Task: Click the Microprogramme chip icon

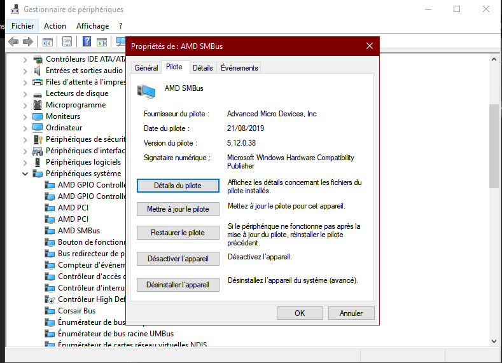Action: pos(38,105)
